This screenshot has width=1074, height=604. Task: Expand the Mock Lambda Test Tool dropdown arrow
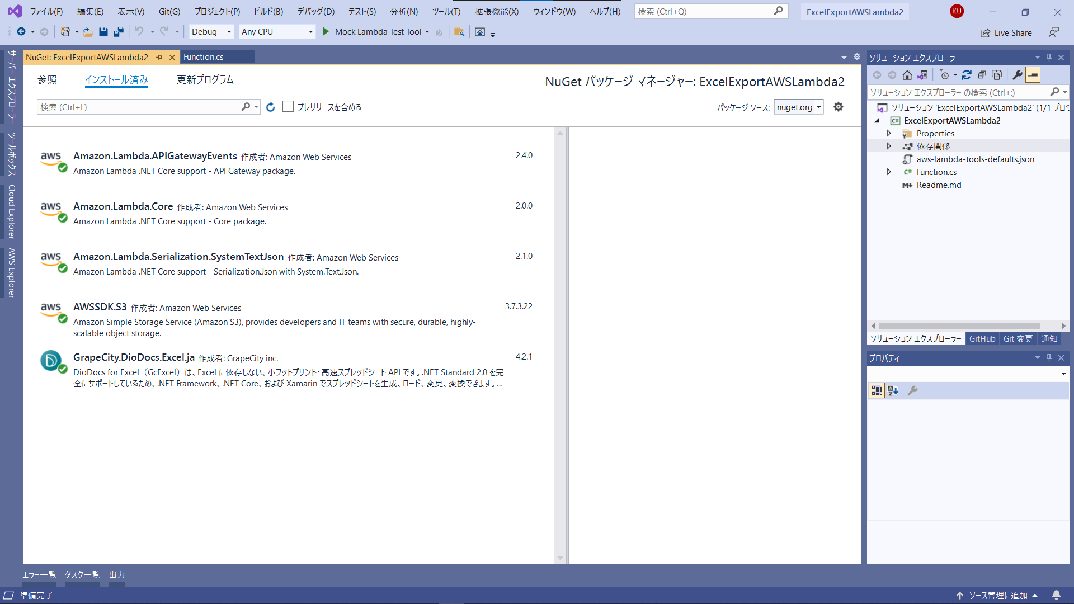click(x=427, y=32)
